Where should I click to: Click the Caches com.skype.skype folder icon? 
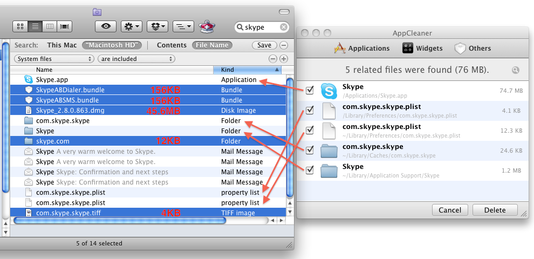(329, 151)
